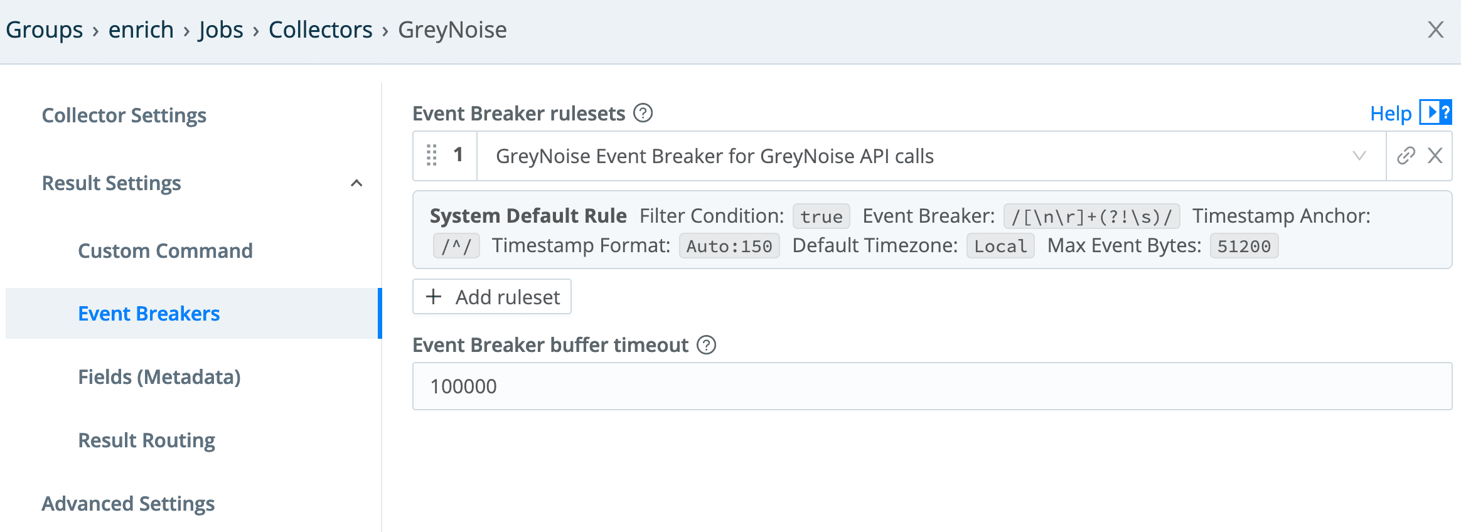This screenshot has width=1461, height=532.
Task: Go to the enrich group breadcrumb
Action: tap(141, 30)
